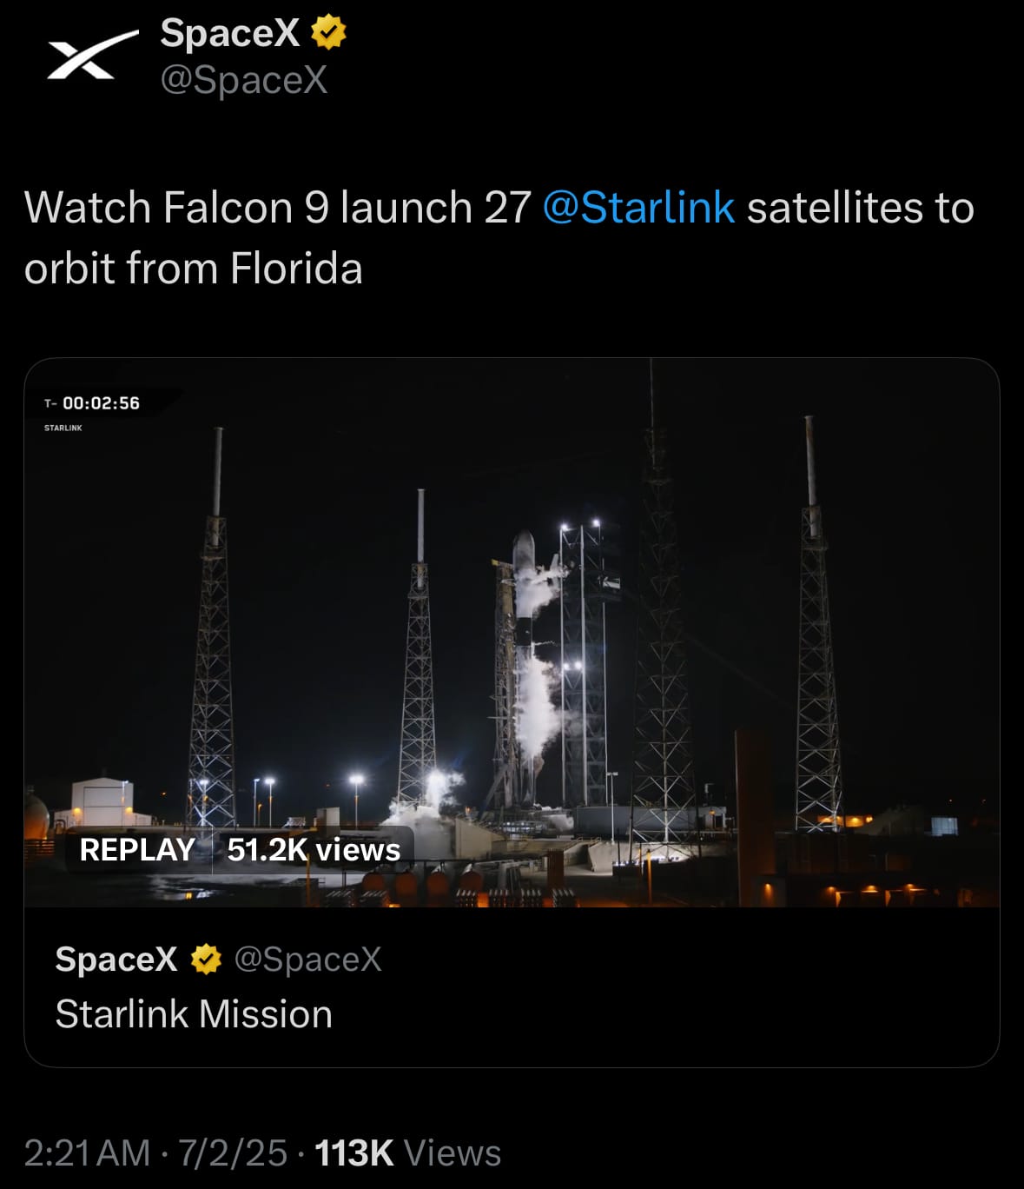Viewport: 1024px width, 1189px height.
Task: Select the tweet text "Watch Falcon 9 launch 27"
Action: (x=277, y=208)
